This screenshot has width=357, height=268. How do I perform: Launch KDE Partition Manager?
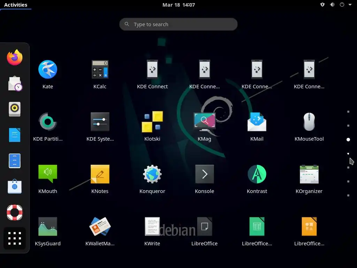tap(47, 122)
